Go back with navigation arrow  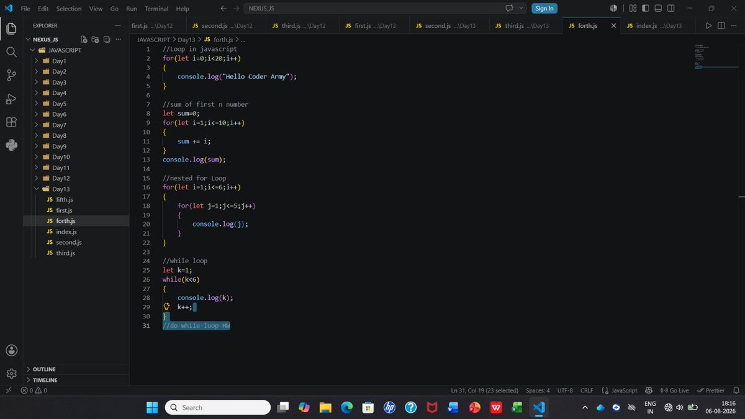click(x=223, y=9)
